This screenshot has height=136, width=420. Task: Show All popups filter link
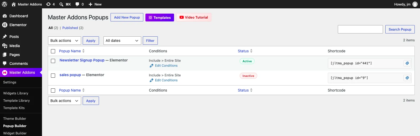click(51, 28)
